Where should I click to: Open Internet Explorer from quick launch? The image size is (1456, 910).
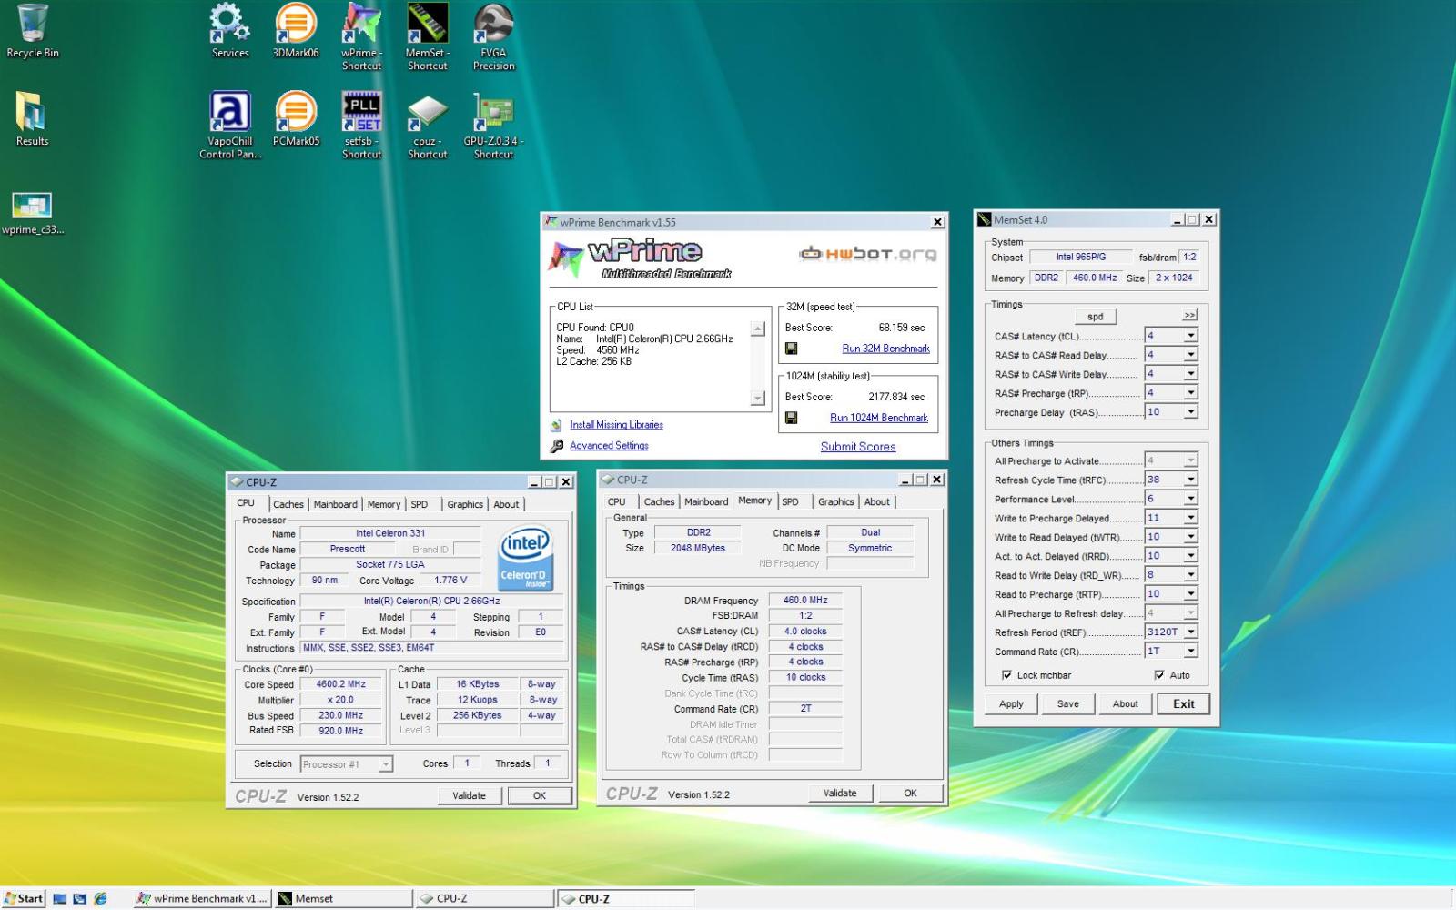[x=100, y=899]
